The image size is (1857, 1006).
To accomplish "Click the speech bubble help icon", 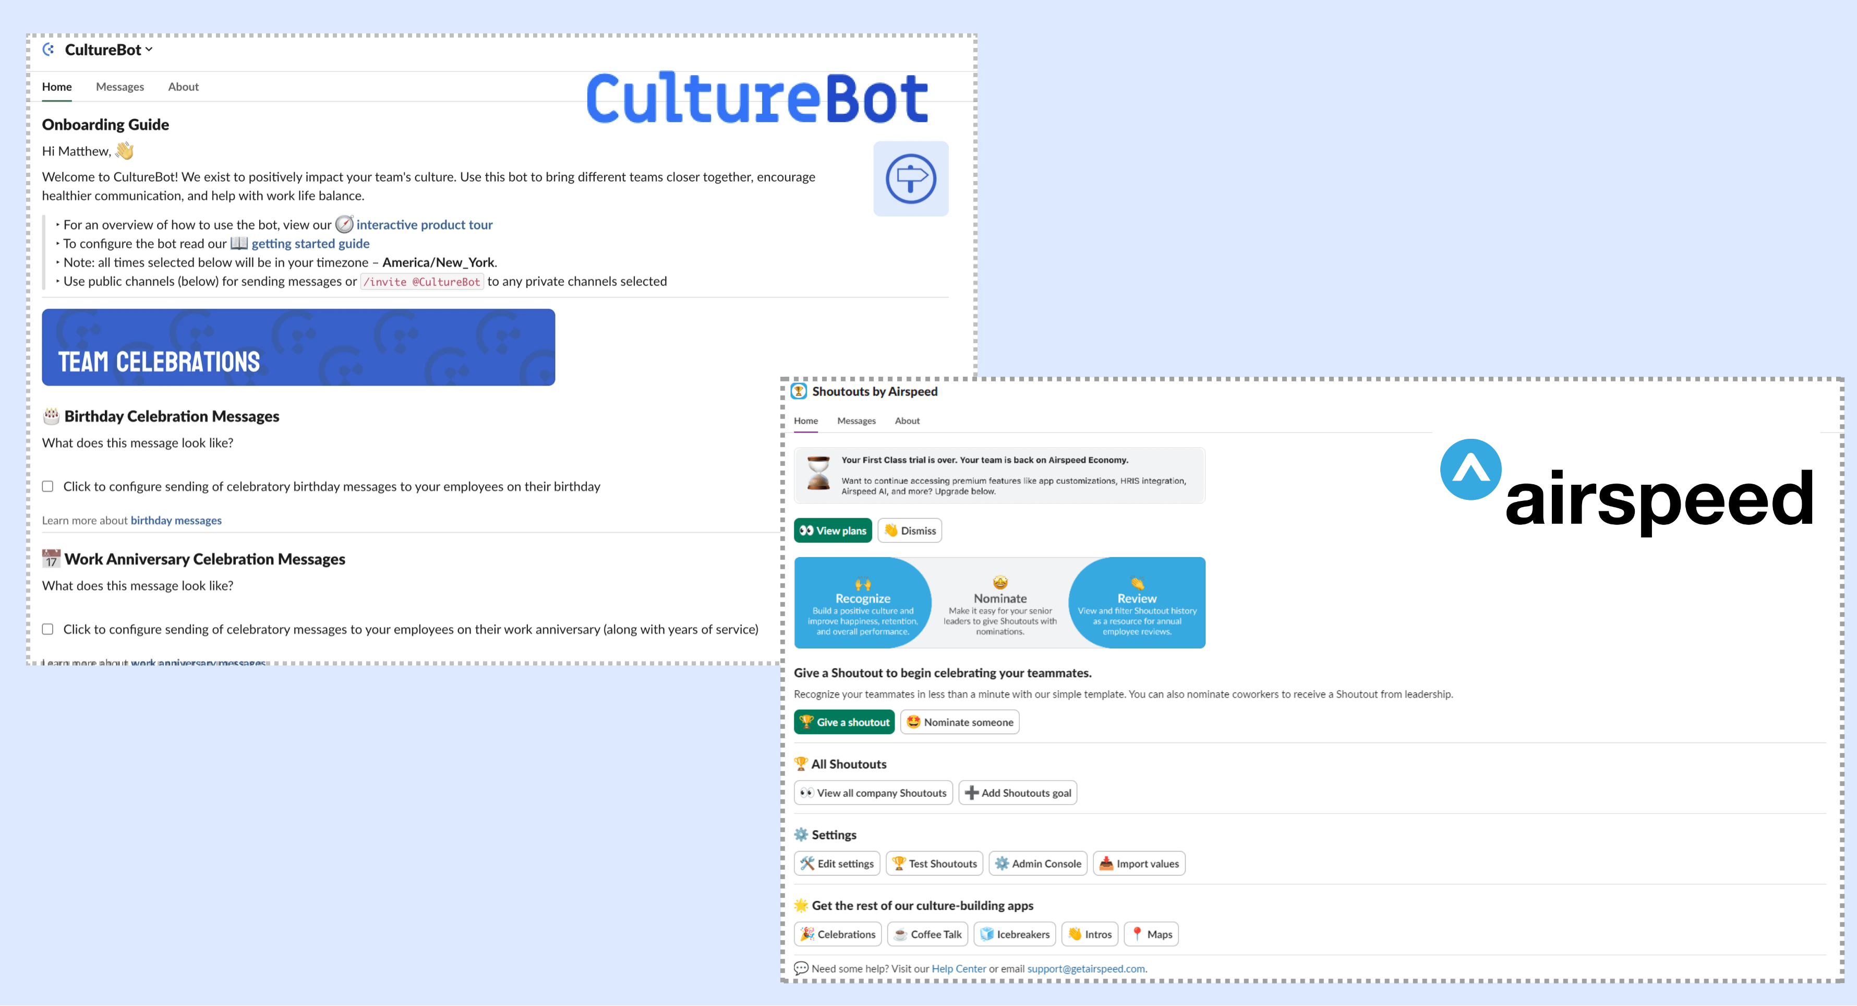I will point(801,968).
